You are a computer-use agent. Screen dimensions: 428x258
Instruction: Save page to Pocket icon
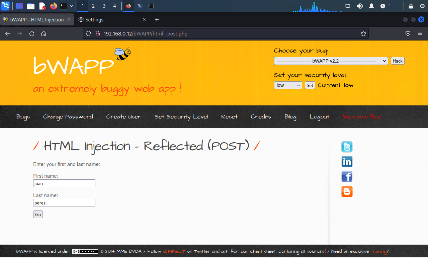tap(408, 33)
